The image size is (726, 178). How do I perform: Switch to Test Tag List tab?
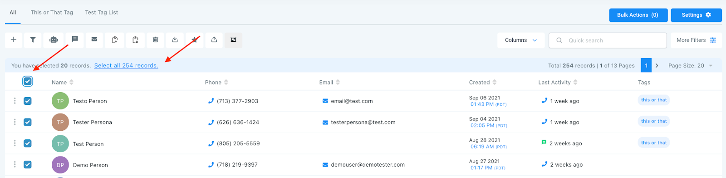coord(101,12)
